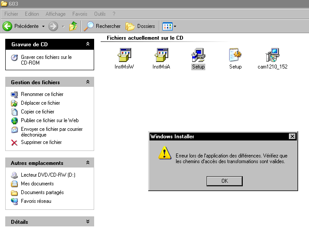Click the CD burn icon in Gravure panel
This screenshot has width=309, height=236.
coord(14,58)
